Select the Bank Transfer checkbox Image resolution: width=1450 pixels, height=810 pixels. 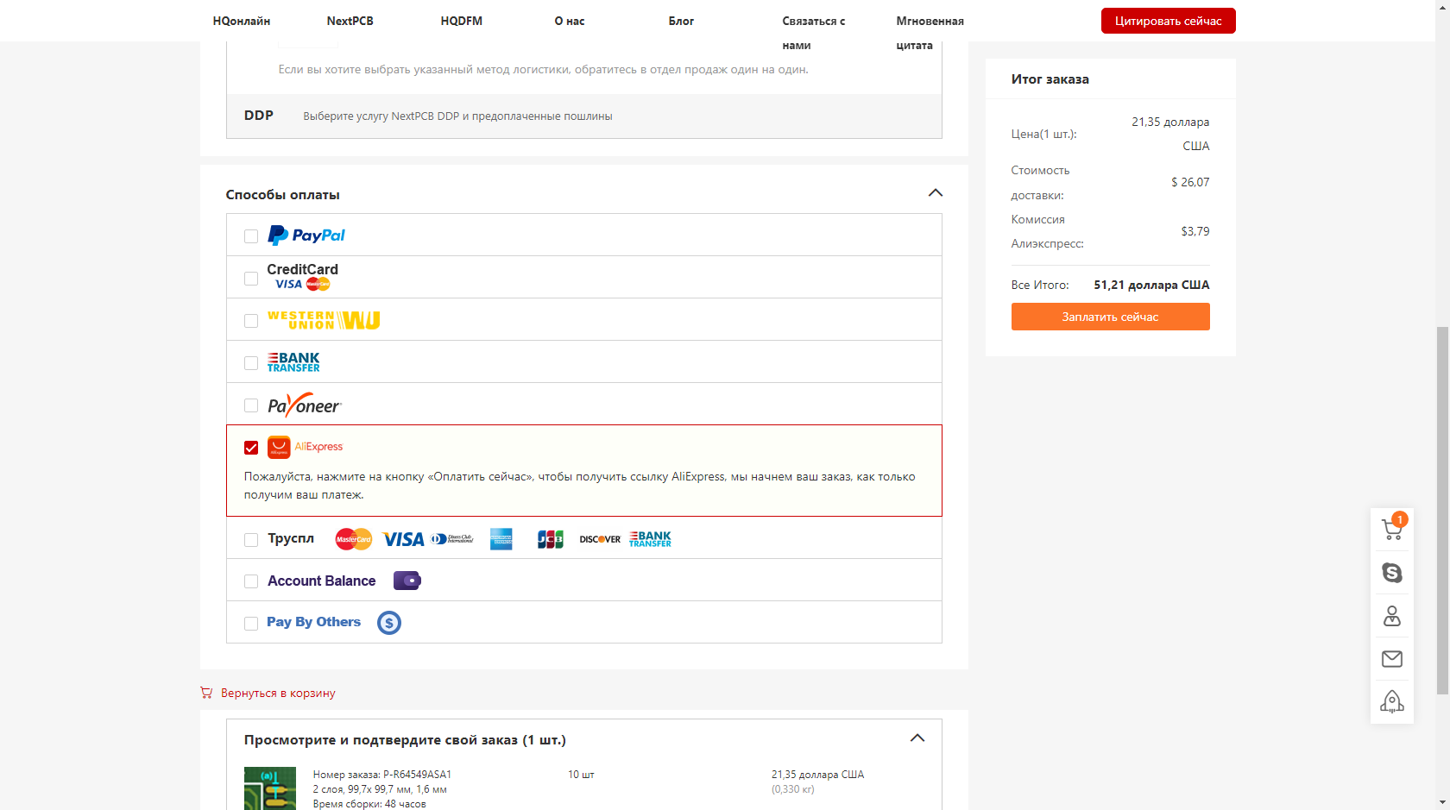251,363
